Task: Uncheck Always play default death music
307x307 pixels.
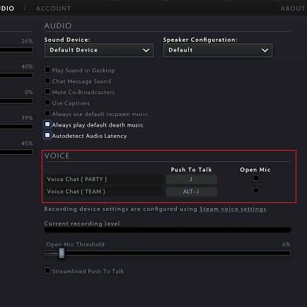Action: [47, 124]
